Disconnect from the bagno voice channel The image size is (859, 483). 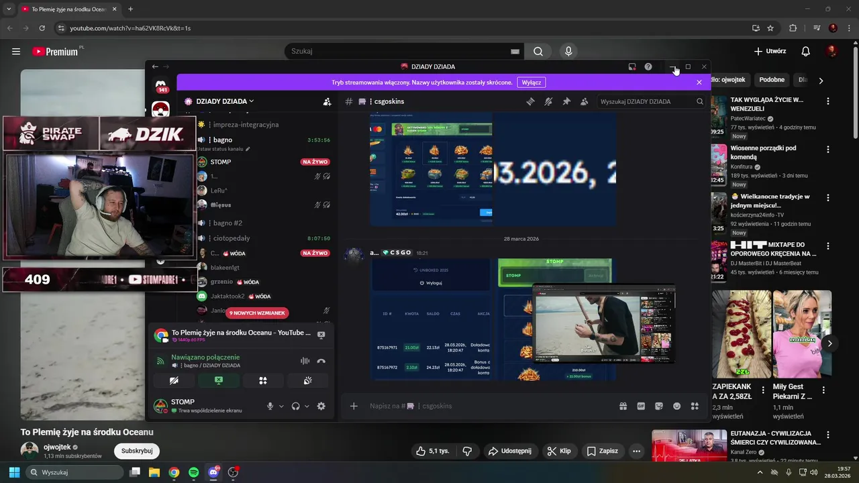pos(321,360)
